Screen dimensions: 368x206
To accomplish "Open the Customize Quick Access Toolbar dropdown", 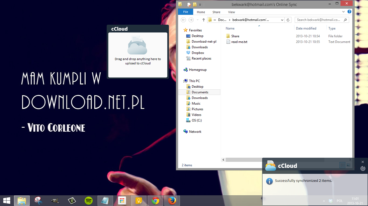I will (x=200, y=4).
